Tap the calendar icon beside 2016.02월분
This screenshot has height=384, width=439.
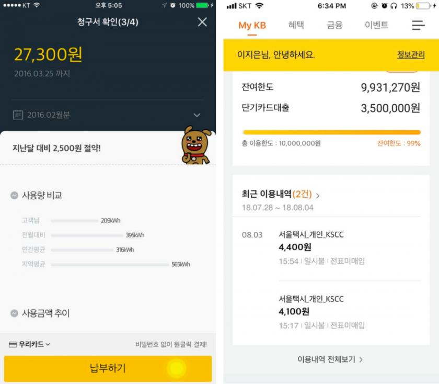point(18,115)
